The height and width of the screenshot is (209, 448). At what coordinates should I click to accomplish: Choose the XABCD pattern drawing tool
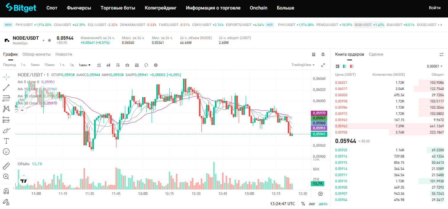(x=6, y=109)
